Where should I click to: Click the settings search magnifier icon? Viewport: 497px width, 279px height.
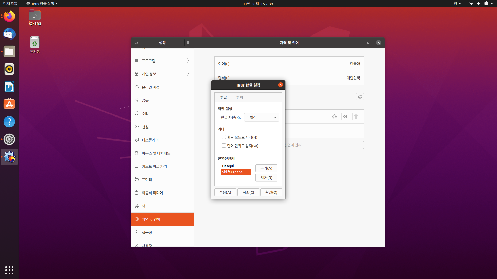pos(136,43)
